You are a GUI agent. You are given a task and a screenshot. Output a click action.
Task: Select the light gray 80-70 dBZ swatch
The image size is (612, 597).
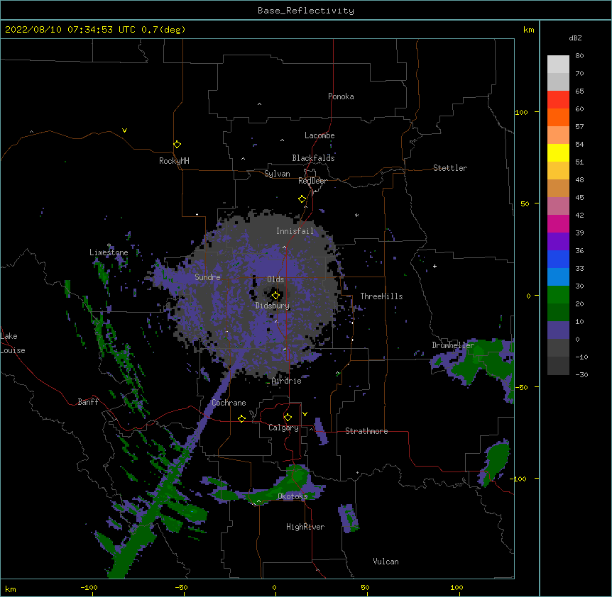pos(558,65)
